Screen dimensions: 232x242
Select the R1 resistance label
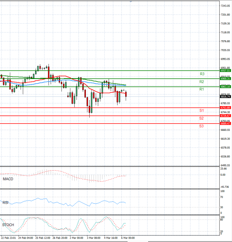[x=202, y=89]
